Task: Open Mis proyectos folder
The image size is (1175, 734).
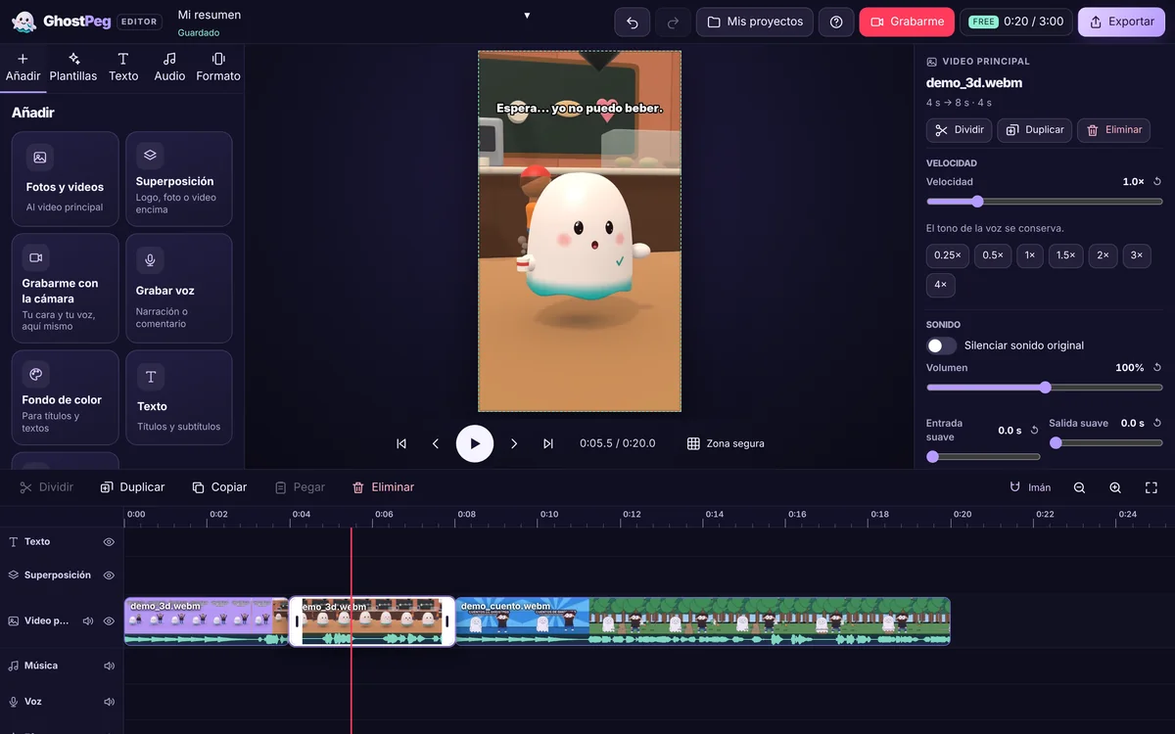Action: (755, 22)
